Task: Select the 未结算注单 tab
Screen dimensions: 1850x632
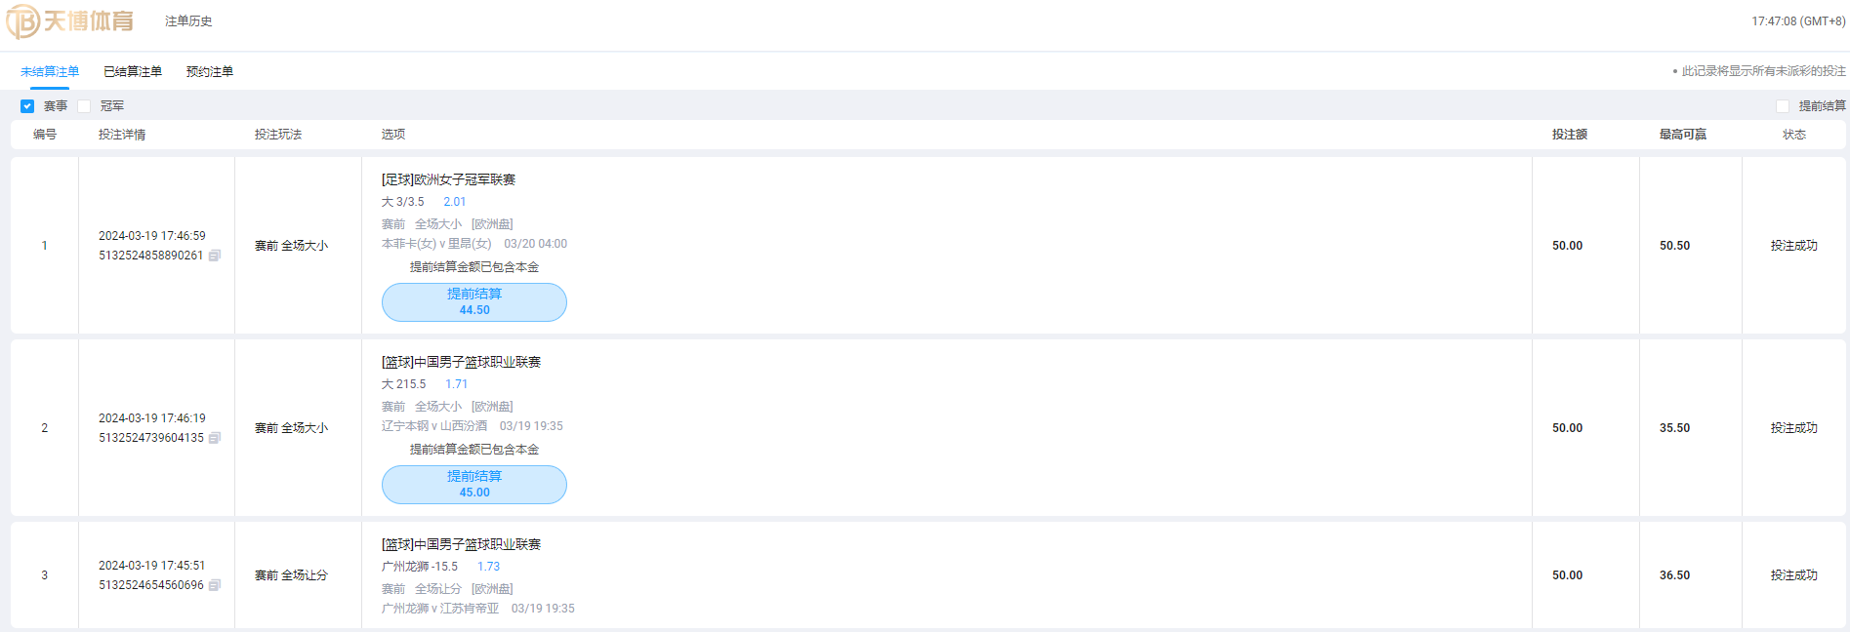Action: click(50, 71)
